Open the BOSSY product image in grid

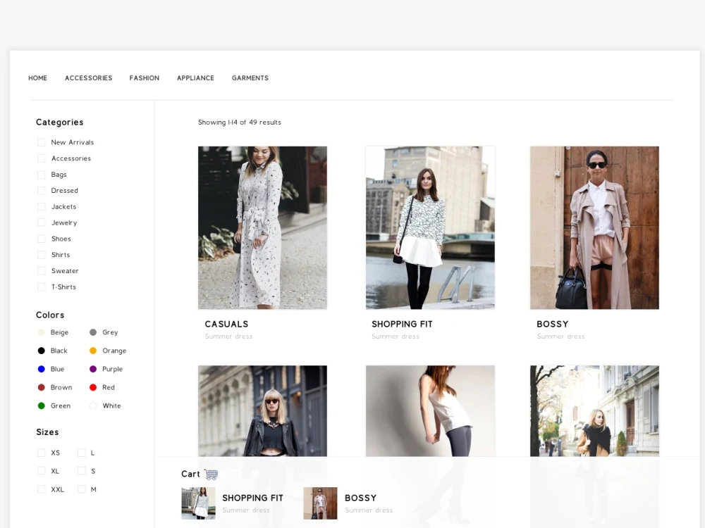[x=594, y=227]
